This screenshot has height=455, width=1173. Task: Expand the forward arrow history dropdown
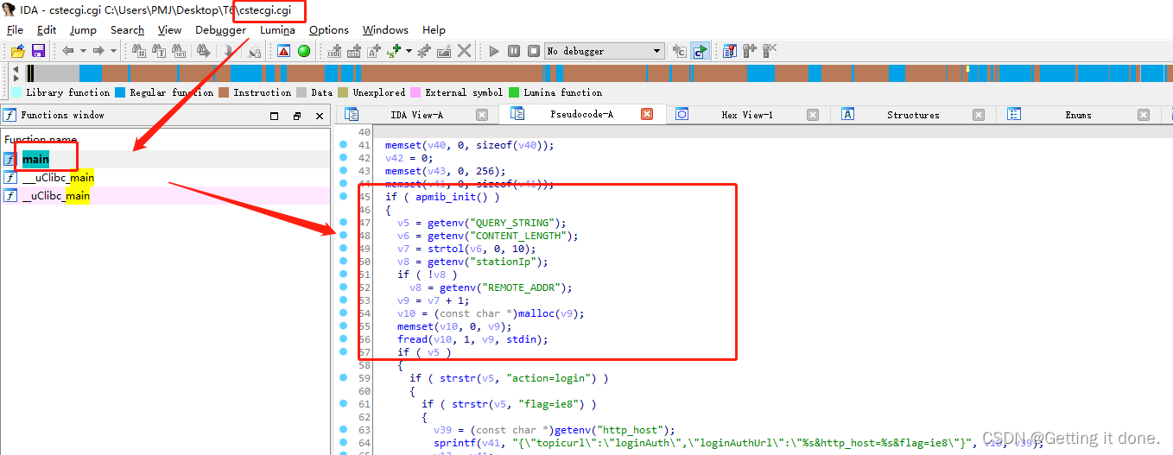point(113,51)
